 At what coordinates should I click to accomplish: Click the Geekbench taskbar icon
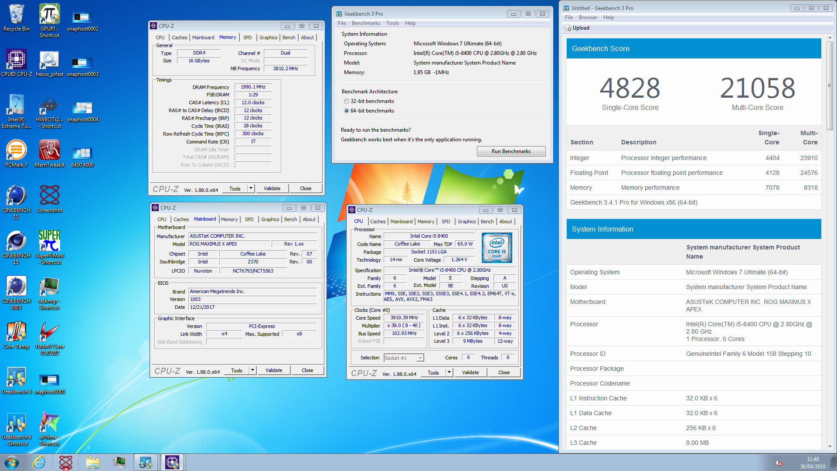(x=146, y=462)
